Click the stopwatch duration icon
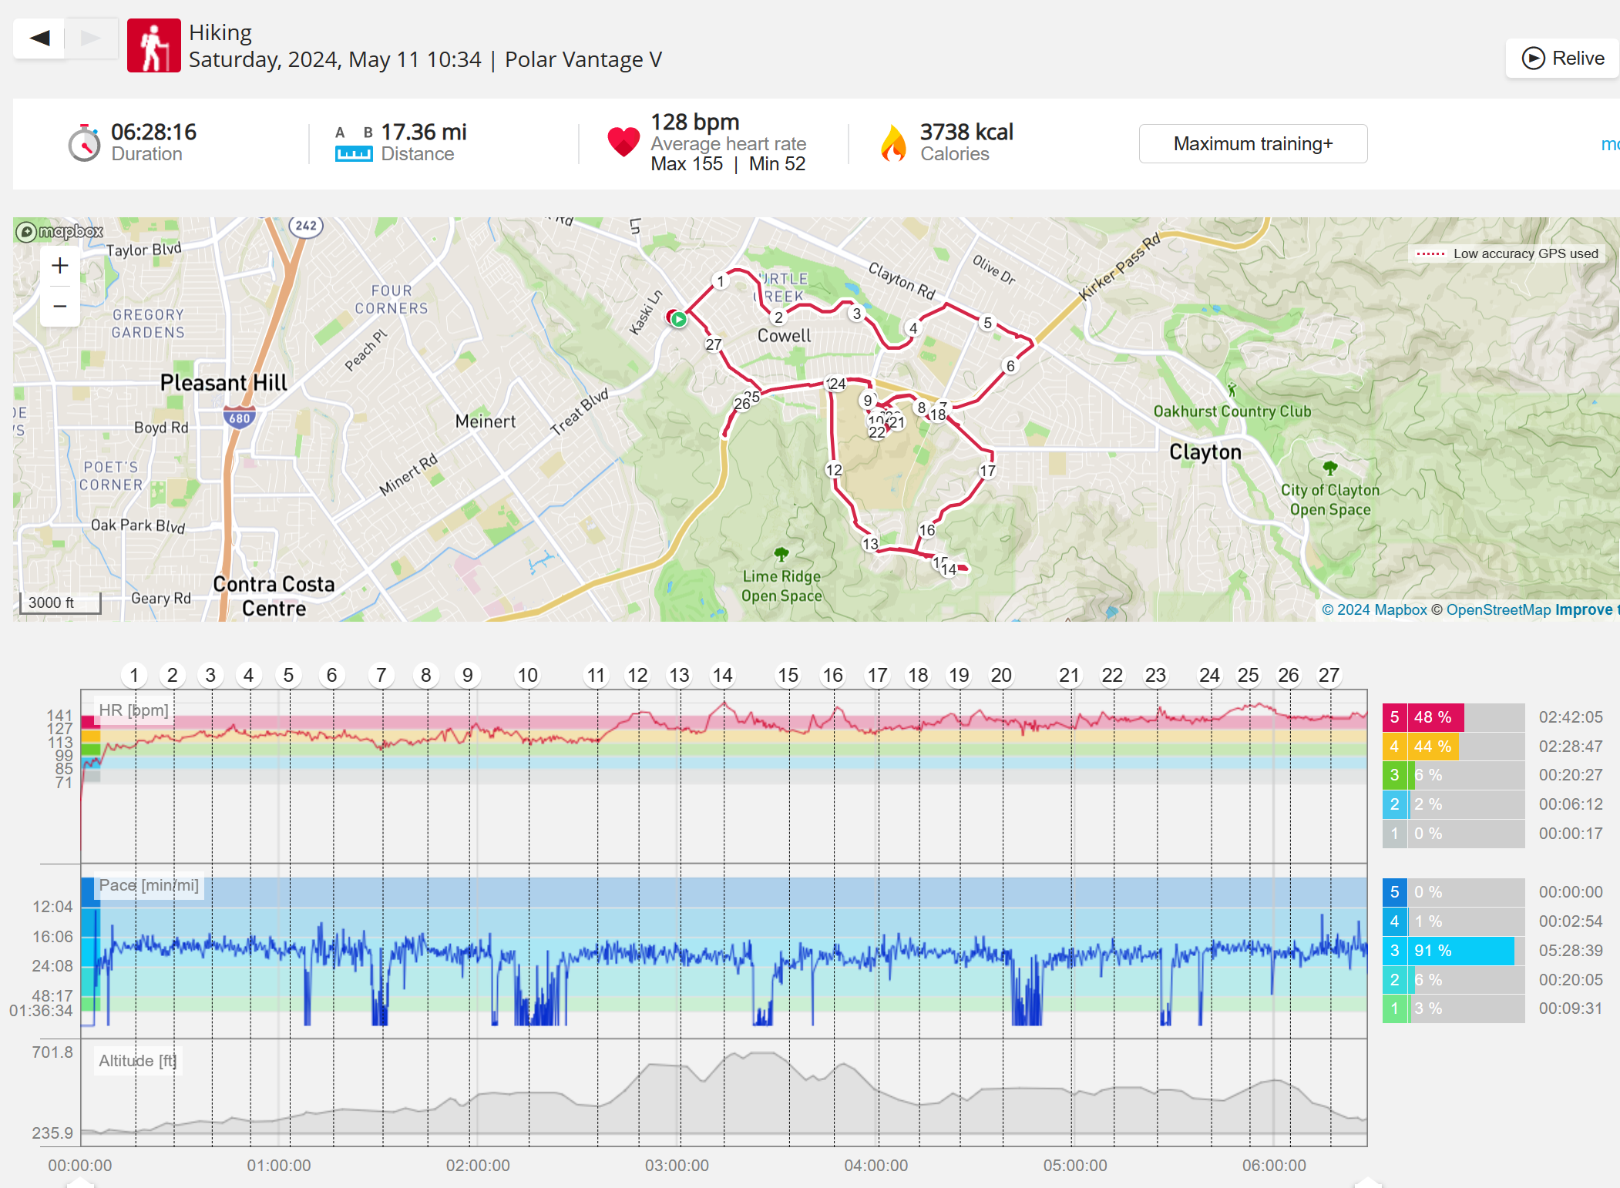 pos(84,143)
